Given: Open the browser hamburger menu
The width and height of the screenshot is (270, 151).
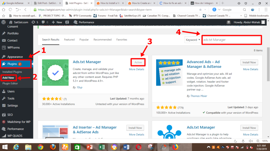Looking at the screenshot, I should [266, 10].
